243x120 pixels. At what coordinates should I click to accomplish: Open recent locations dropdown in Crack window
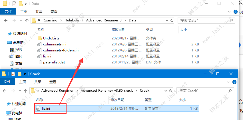(x=20, y=91)
